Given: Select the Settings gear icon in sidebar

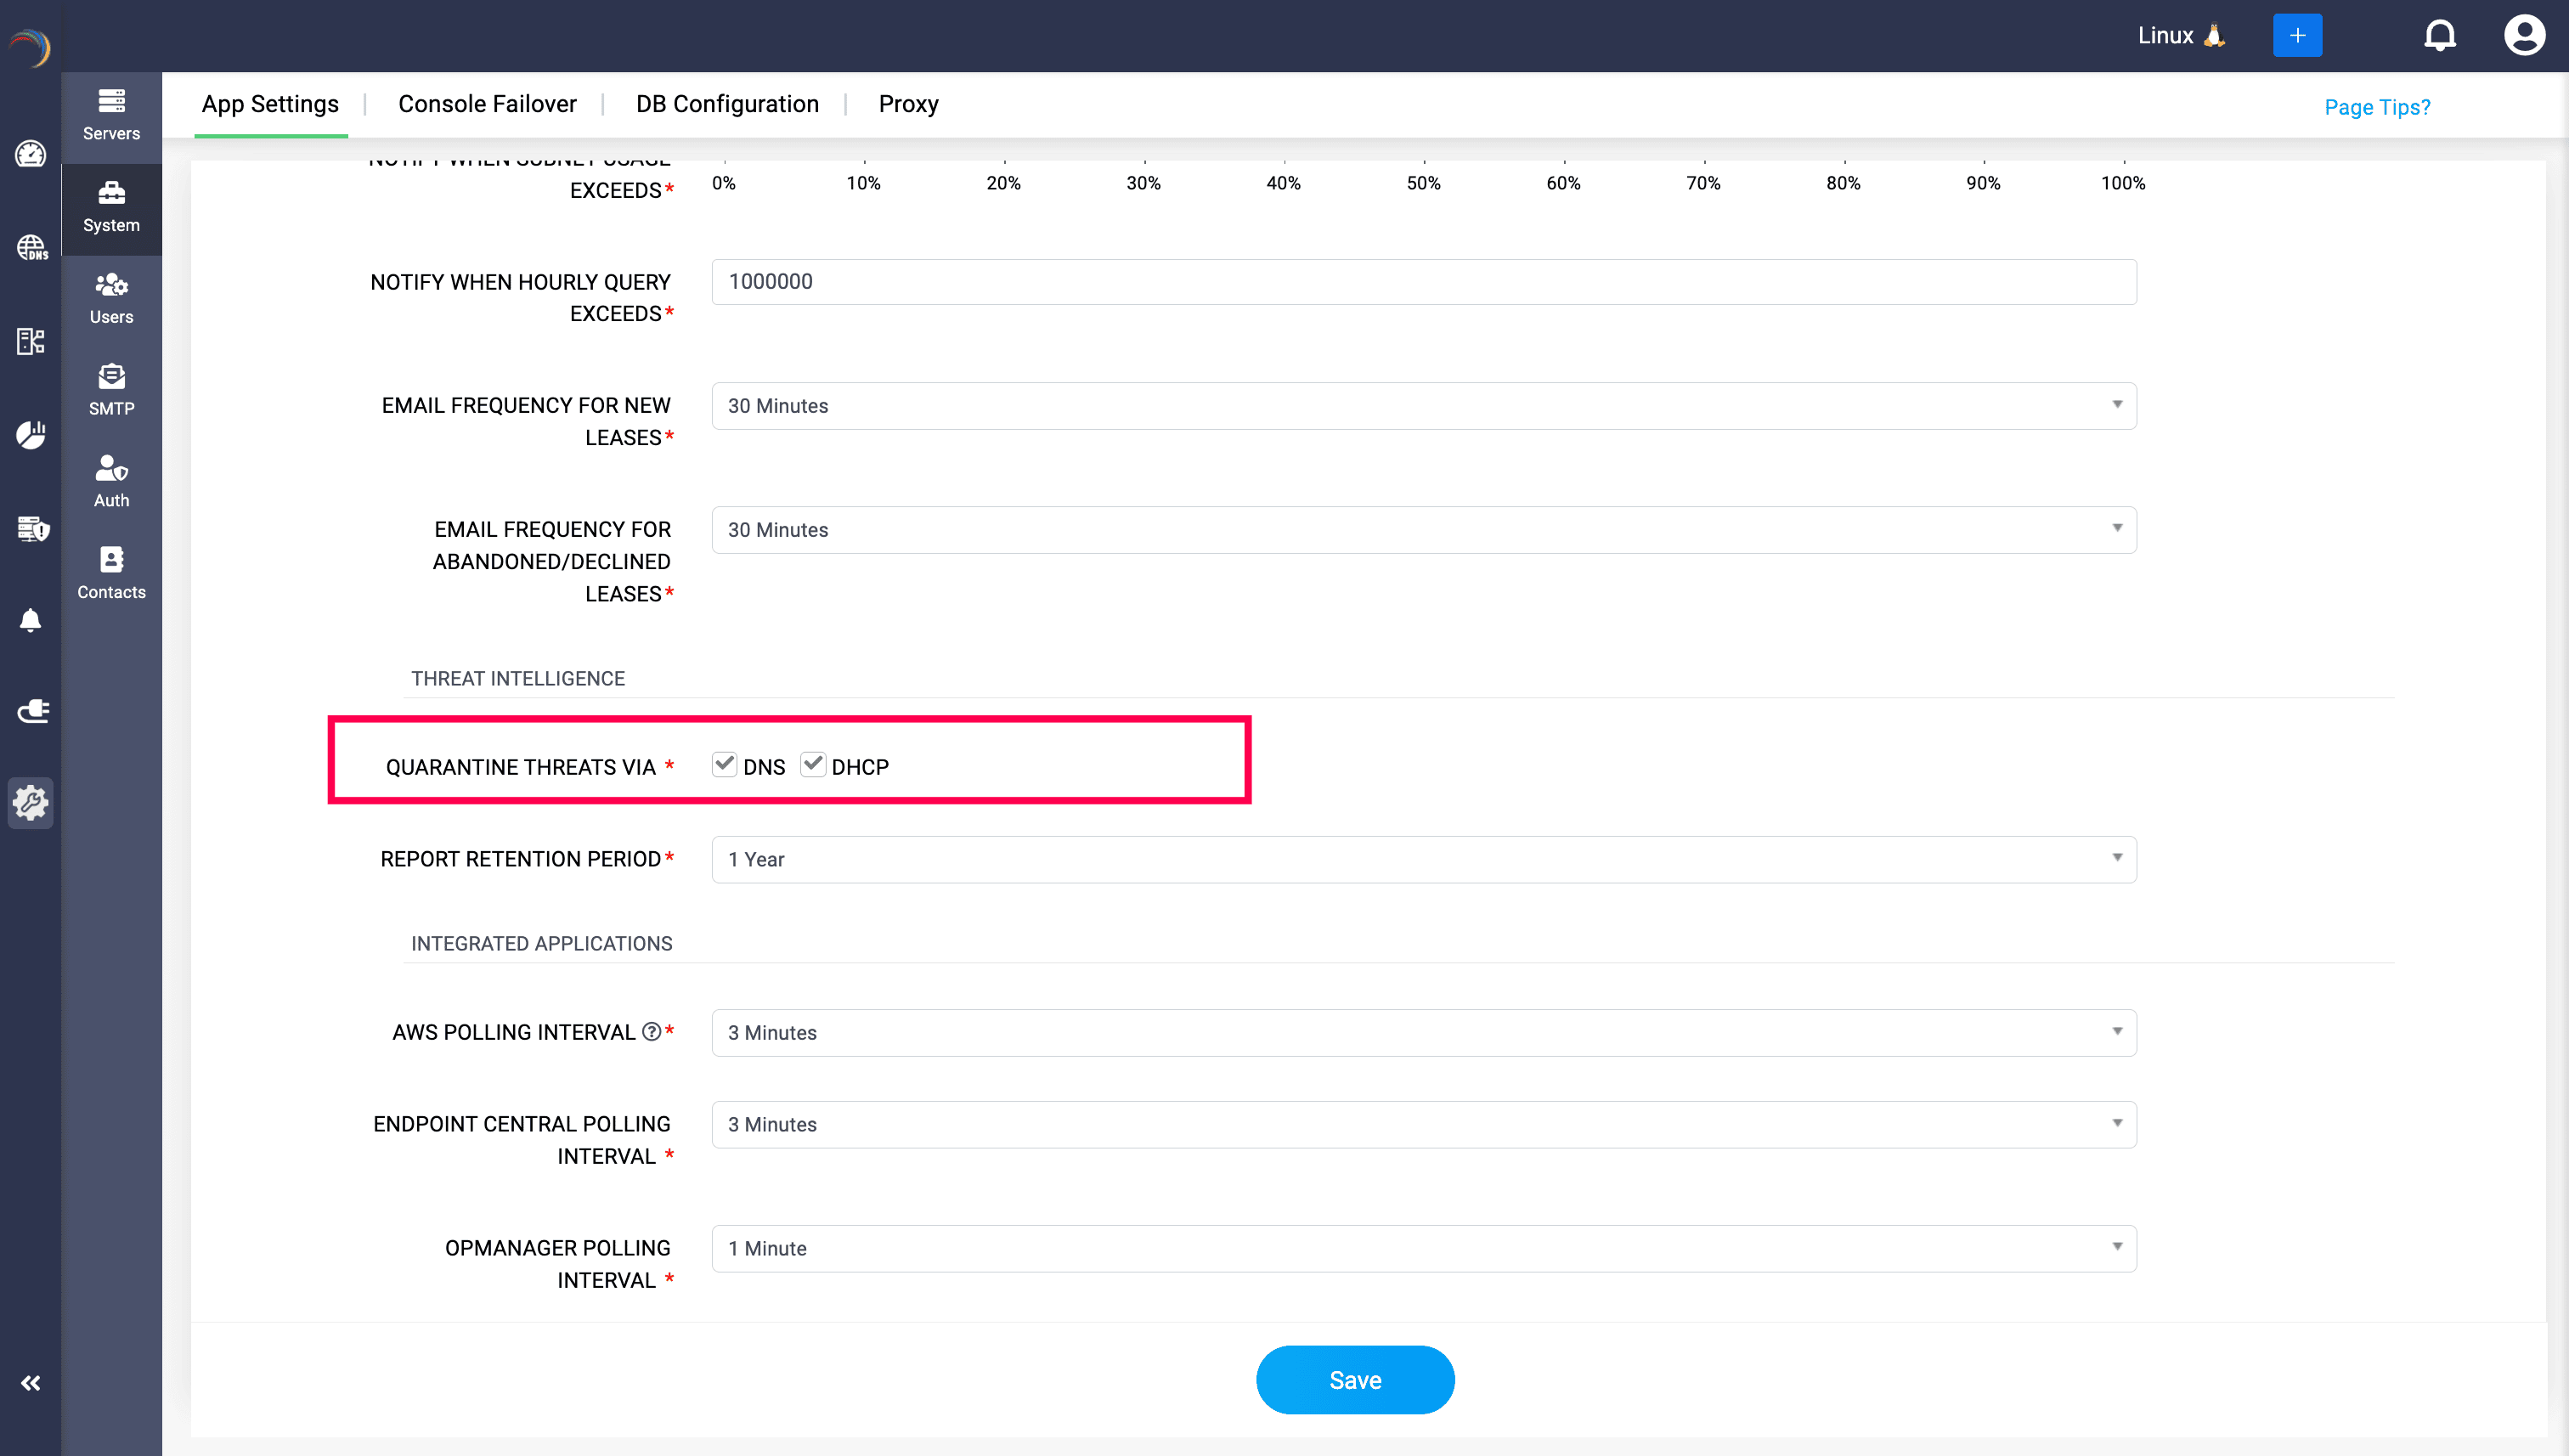Looking at the screenshot, I should 31,803.
